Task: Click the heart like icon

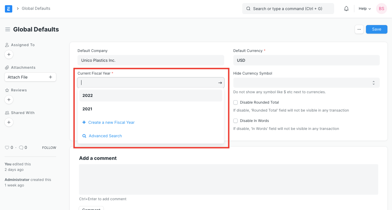Action: click(x=7, y=148)
